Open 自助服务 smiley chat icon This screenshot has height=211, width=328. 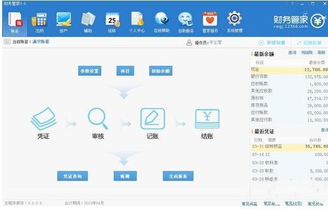pyautogui.click(x=186, y=23)
